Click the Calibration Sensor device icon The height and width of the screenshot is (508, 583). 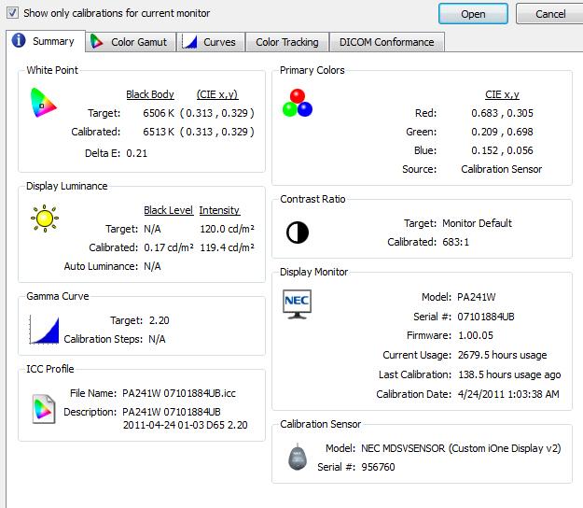tap(298, 457)
